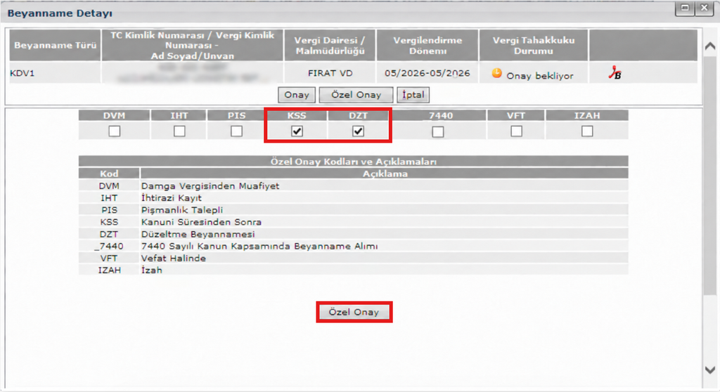This screenshot has width=720, height=392.
Task: Select the 05/2026-05/2026 period cell
Action: 427,73
